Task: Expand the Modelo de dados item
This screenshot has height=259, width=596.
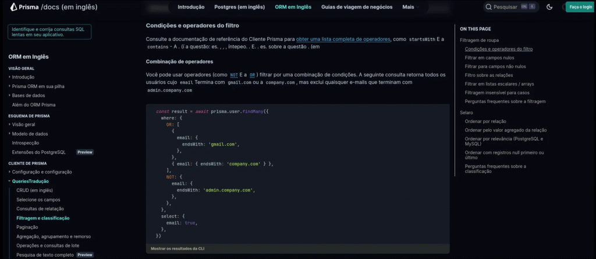Action: point(30,134)
